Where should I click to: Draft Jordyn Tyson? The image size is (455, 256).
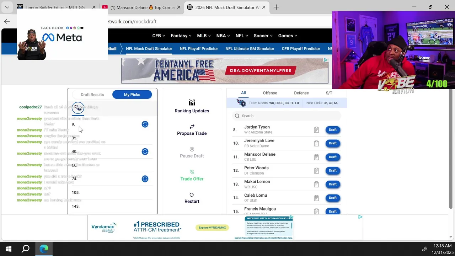click(333, 130)
